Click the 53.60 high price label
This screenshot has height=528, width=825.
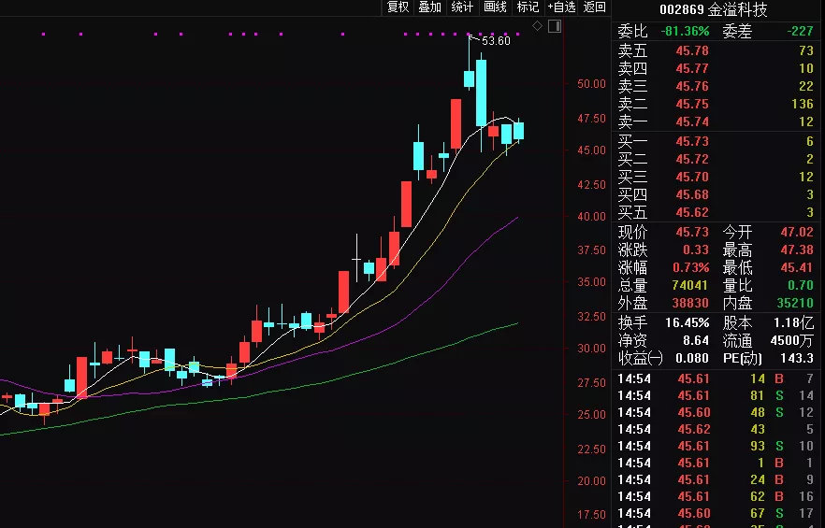coord(496,41)
